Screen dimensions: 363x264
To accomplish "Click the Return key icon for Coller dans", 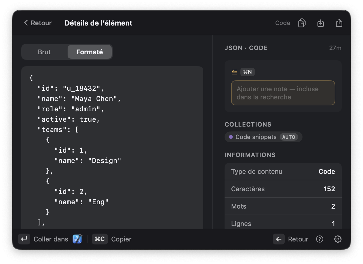I will coord(24,239).
